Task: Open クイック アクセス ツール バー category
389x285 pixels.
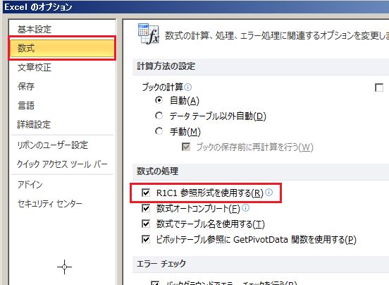Action: [x=62, y=164]
